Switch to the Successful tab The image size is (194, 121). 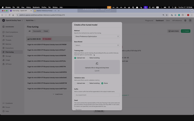pos(37,31)
